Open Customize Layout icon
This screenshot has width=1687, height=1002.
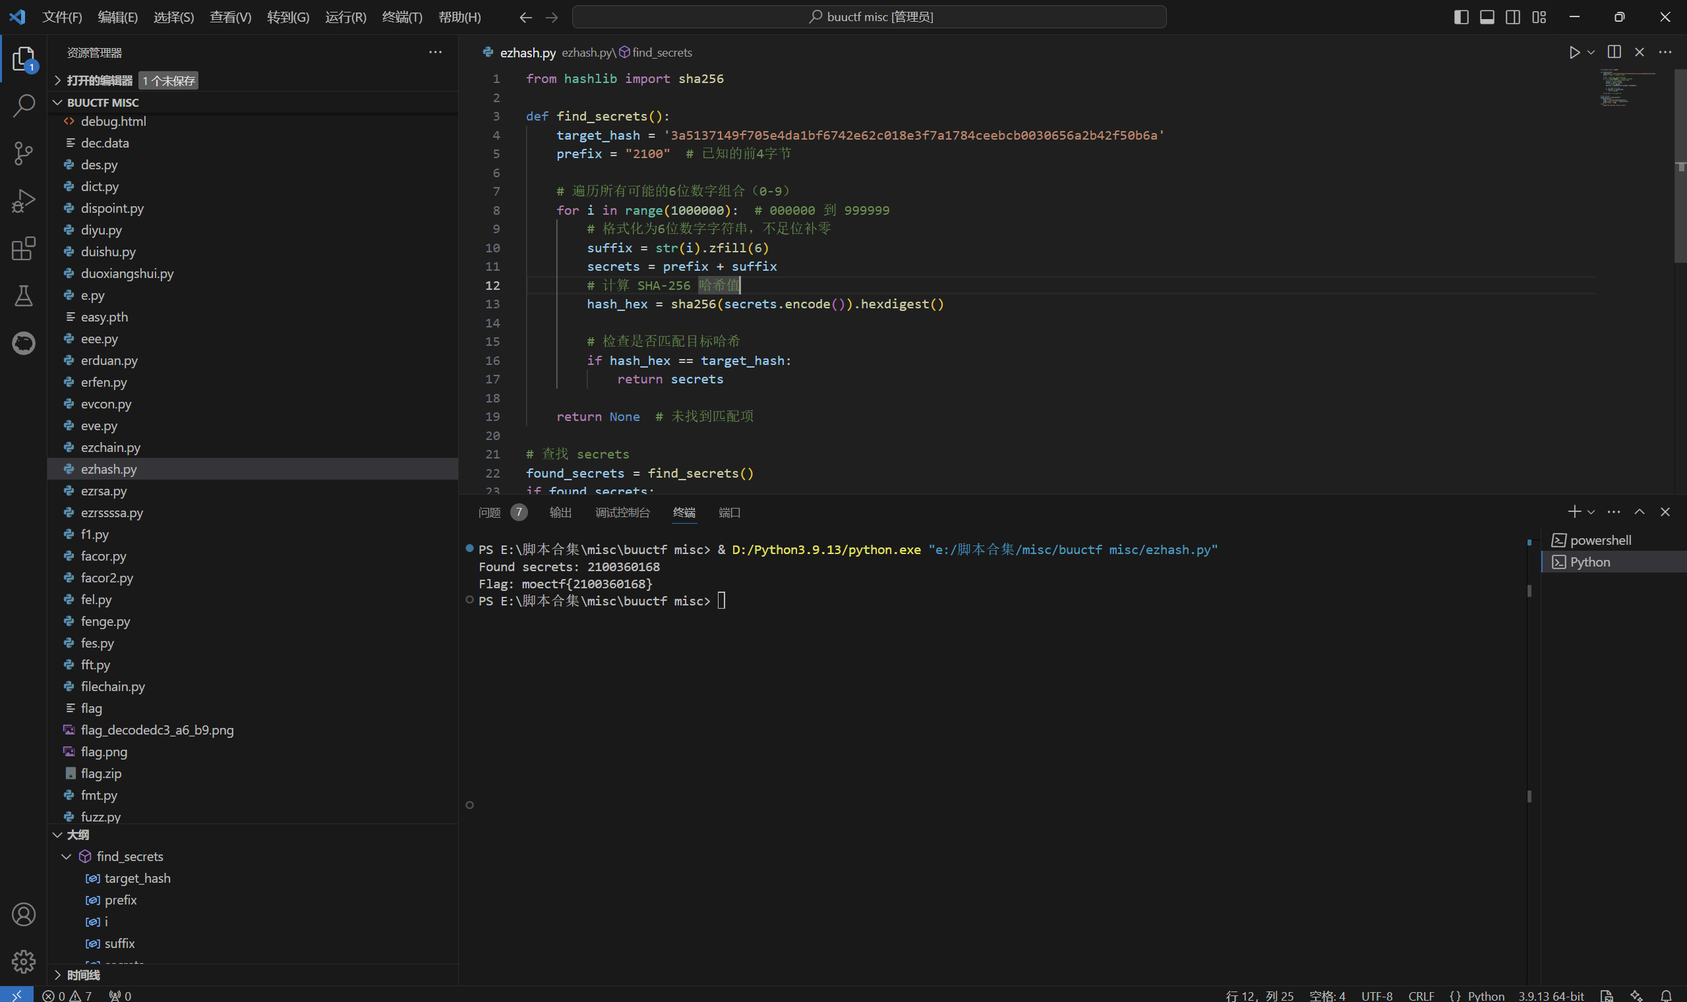(x=1539, y=17)
